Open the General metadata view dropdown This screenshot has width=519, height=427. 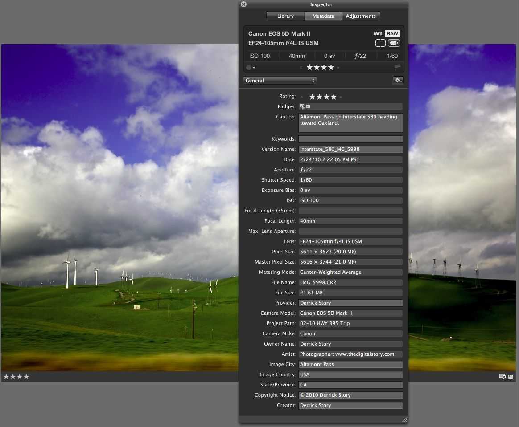coord(280,81)
